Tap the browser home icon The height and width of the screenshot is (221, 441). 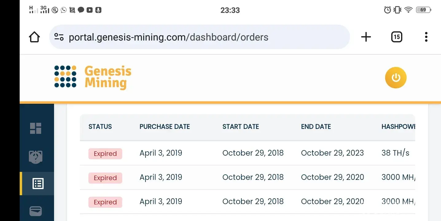click(34, 37)
